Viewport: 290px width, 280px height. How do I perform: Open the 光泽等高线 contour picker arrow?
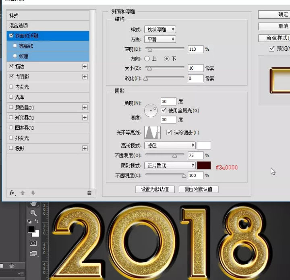point(159,133)
